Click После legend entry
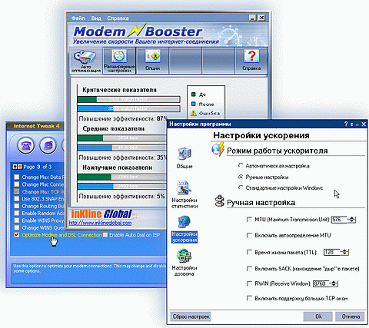 pyautogui.click(x=202, y=104)
